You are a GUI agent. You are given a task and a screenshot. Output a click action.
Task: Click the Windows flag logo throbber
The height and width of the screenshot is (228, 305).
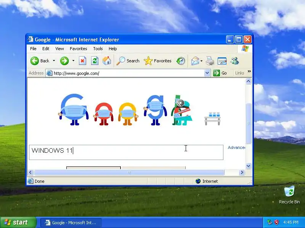click(245, 49)
